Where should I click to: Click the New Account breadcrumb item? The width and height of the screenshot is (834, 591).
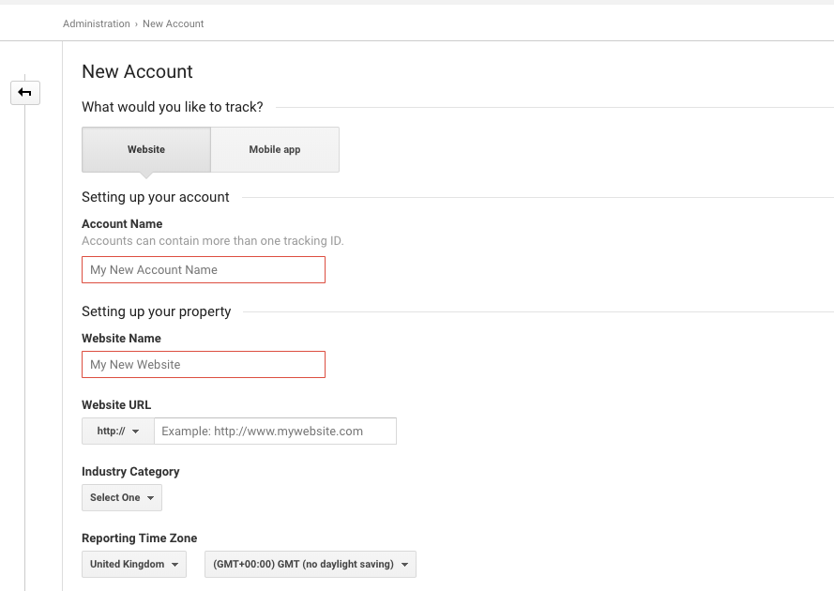click(x=174, y=23)
